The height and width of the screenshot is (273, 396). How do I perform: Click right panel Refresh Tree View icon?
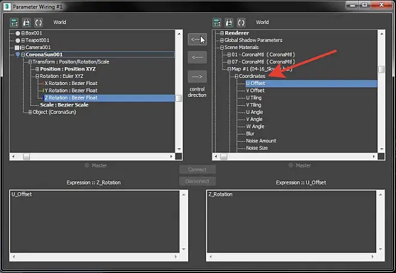(241, 23)
